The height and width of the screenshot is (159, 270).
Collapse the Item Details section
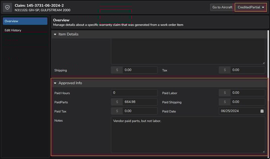[x=55, y=34]
